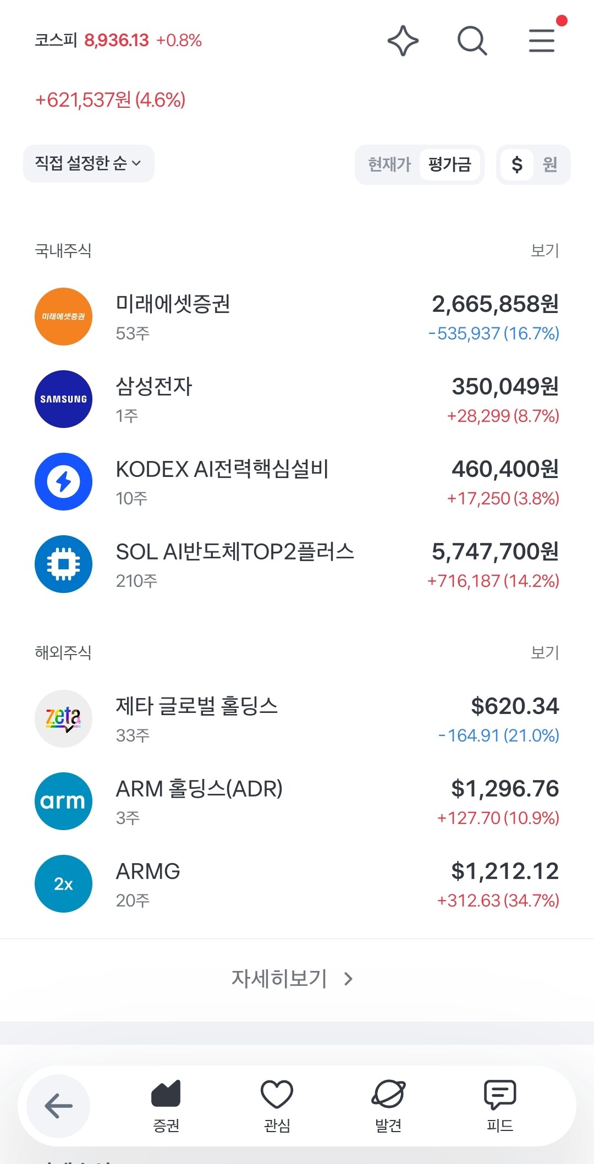This screenshot has height=1164, width=594.
Task: Open 보기 next to 해외주식
Action: (544, 653)
